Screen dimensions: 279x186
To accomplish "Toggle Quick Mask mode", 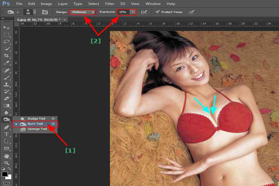I will tap(6, 183).
